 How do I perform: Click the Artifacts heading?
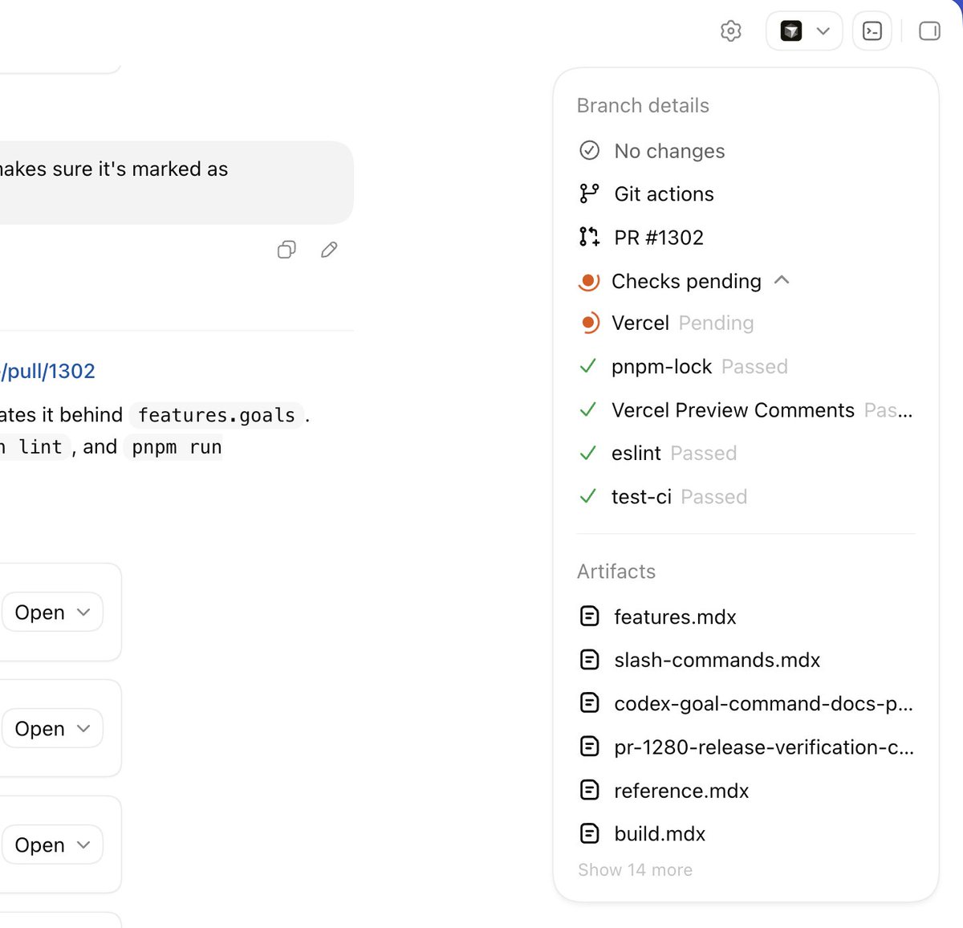click(x=616, y=571)
